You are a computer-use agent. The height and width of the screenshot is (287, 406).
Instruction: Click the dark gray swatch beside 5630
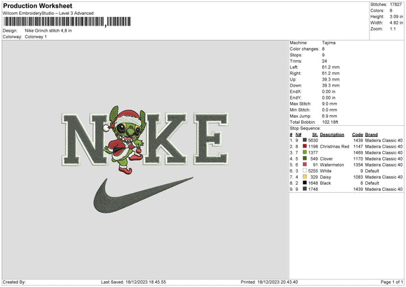[304, 140]
